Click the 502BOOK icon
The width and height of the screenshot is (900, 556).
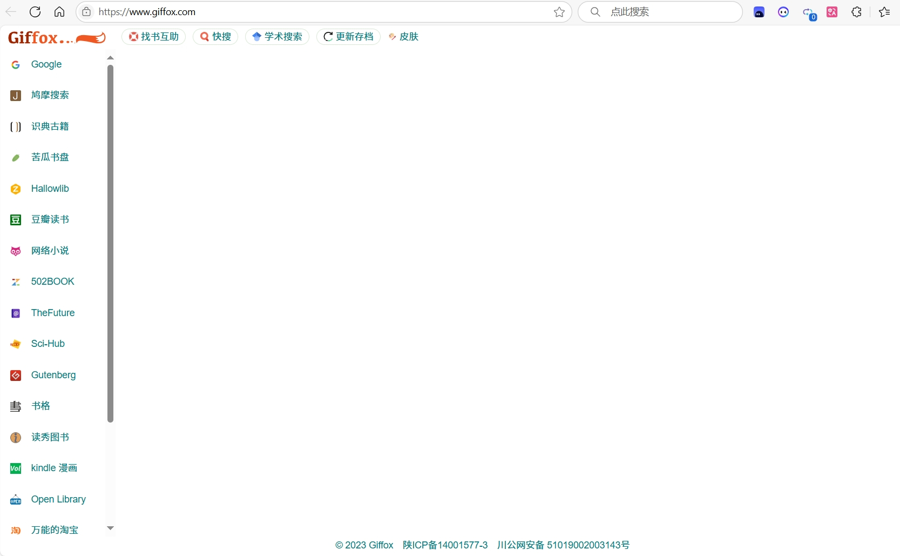point(16,282)
